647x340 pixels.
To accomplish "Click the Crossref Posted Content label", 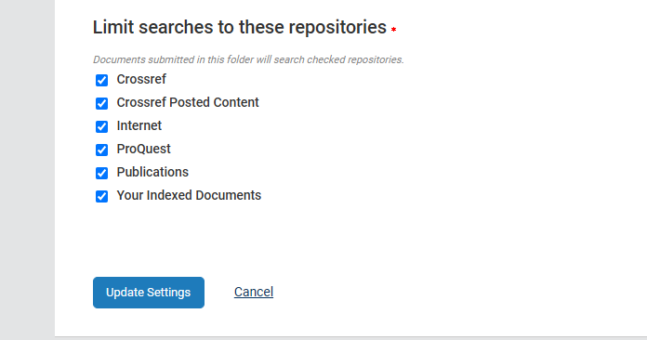I will [188, 102].
